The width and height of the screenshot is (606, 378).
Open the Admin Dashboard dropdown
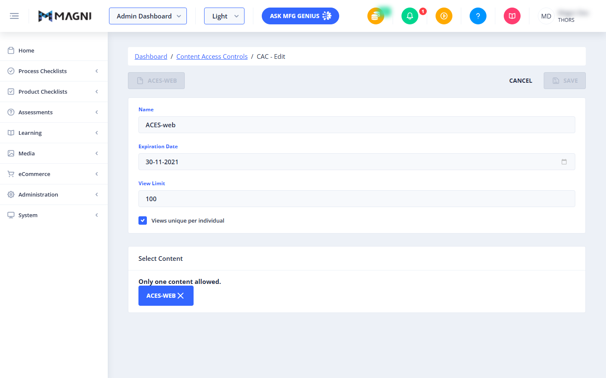click(x=148, y=16)
